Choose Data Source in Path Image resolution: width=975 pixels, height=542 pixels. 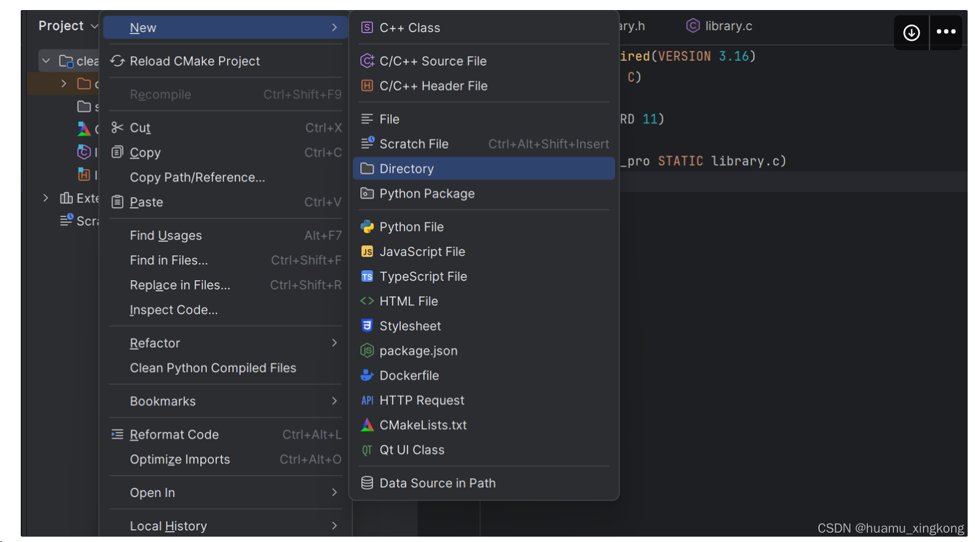(437, 483)
